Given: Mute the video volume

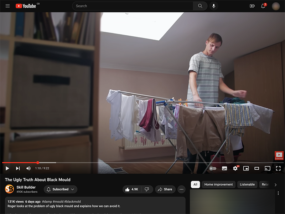Looking at the screenshot, I should point(28,168).
